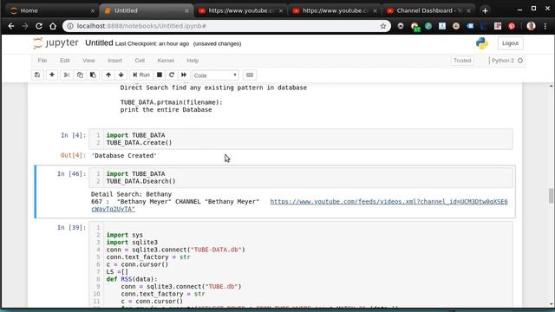The image size is (555, 312).
Task: Insert cell below with the plus icon
Action: point(52,75)
